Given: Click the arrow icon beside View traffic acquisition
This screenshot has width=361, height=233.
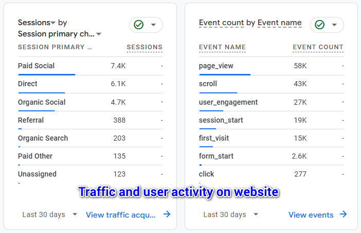Looking at the screenshot, I should pos(167,215).
